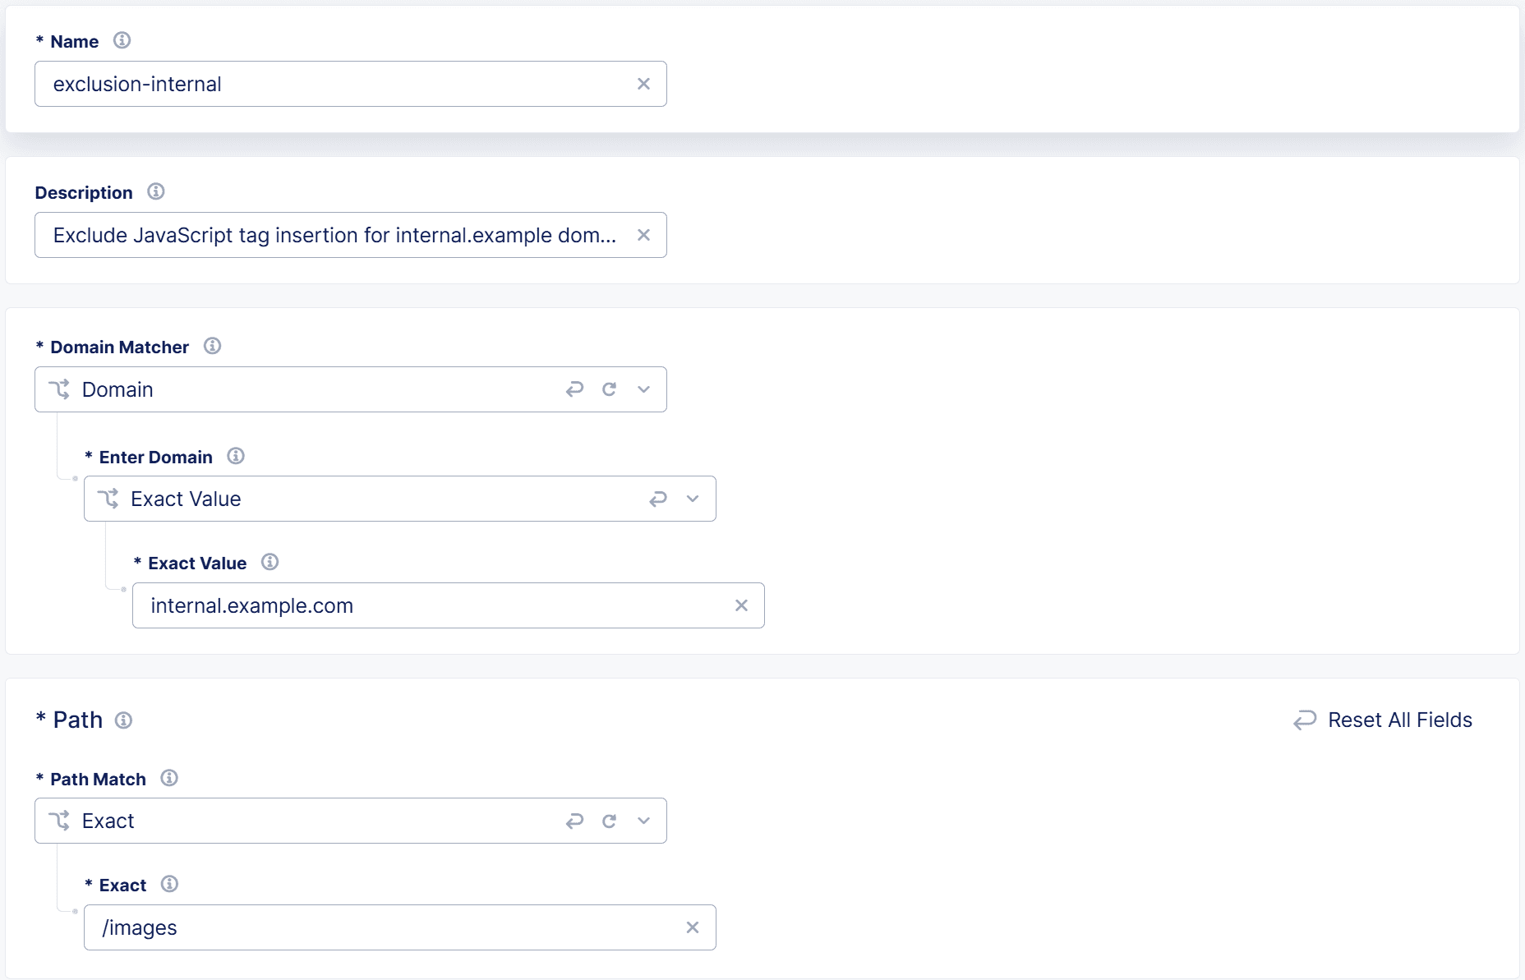
Task: Open the Name field info tooltip
Action: tap(122, 40)
